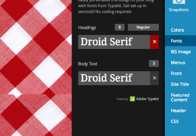Open the Front settings

click(x=176, y=73)
